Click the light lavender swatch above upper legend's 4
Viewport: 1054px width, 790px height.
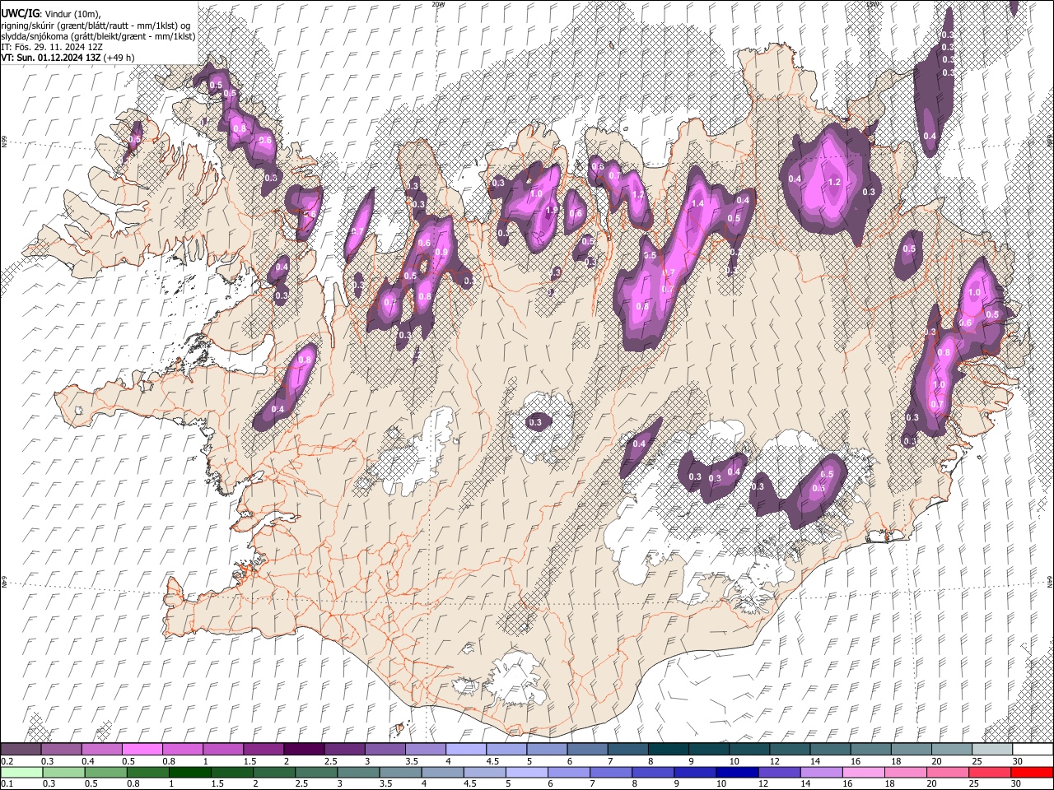pos(466,750)
